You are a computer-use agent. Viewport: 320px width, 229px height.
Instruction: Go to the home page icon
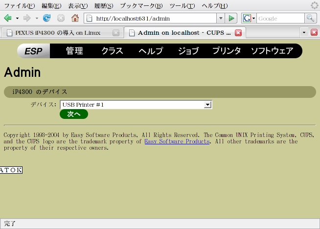pyautogui.click(x=75, y=18)
